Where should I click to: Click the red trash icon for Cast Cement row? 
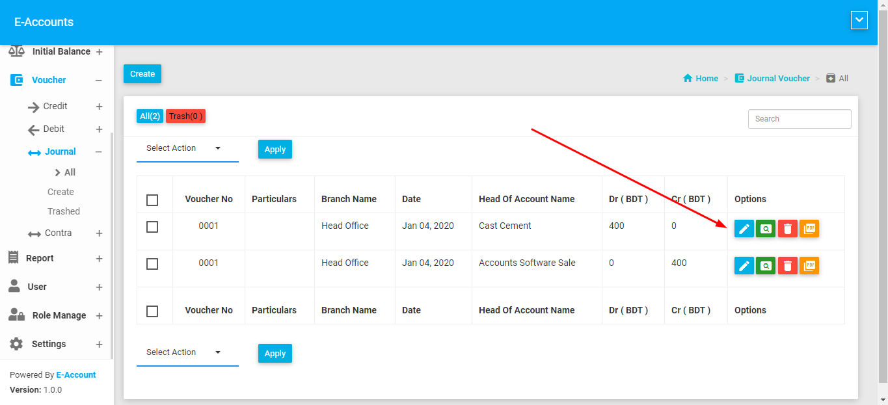pyautogui.click(x=787, y=229)
